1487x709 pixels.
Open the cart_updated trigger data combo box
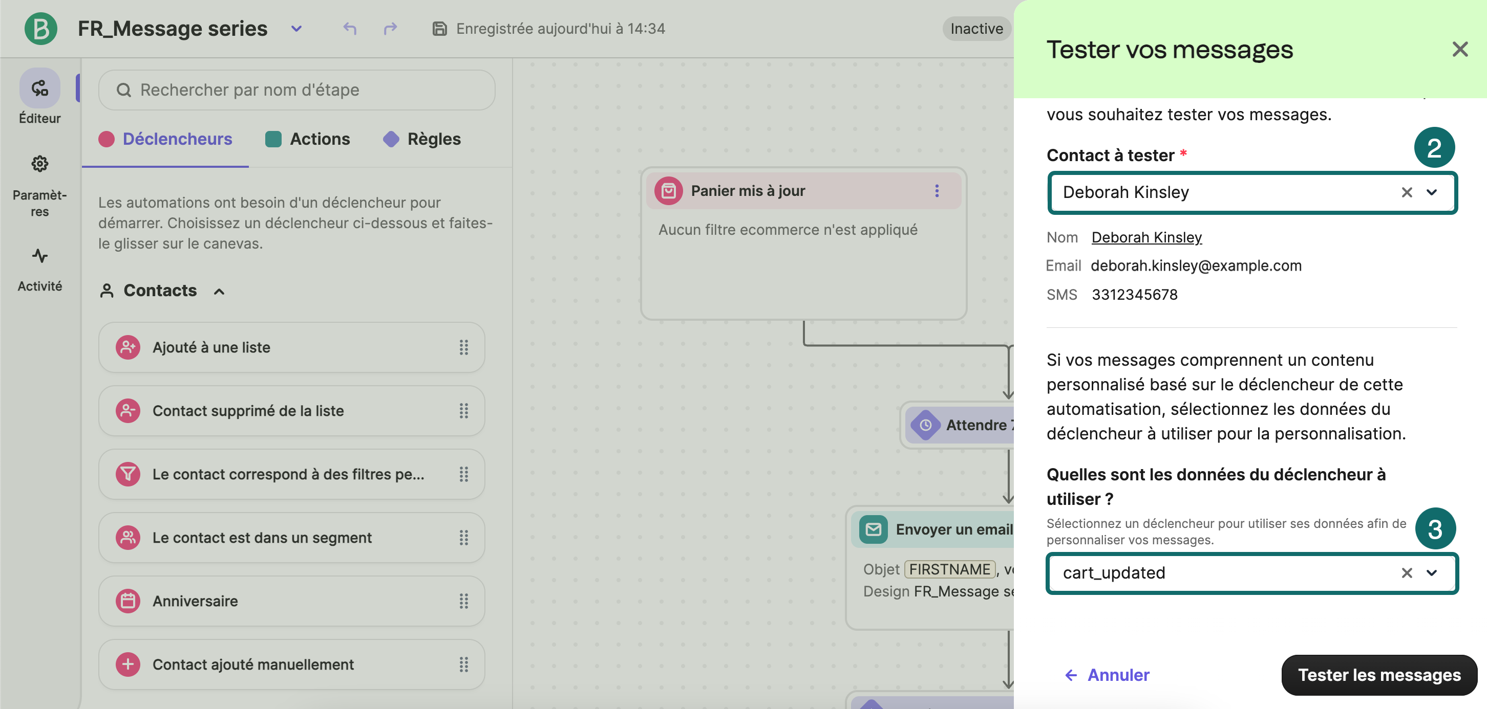pos(1252,573)
